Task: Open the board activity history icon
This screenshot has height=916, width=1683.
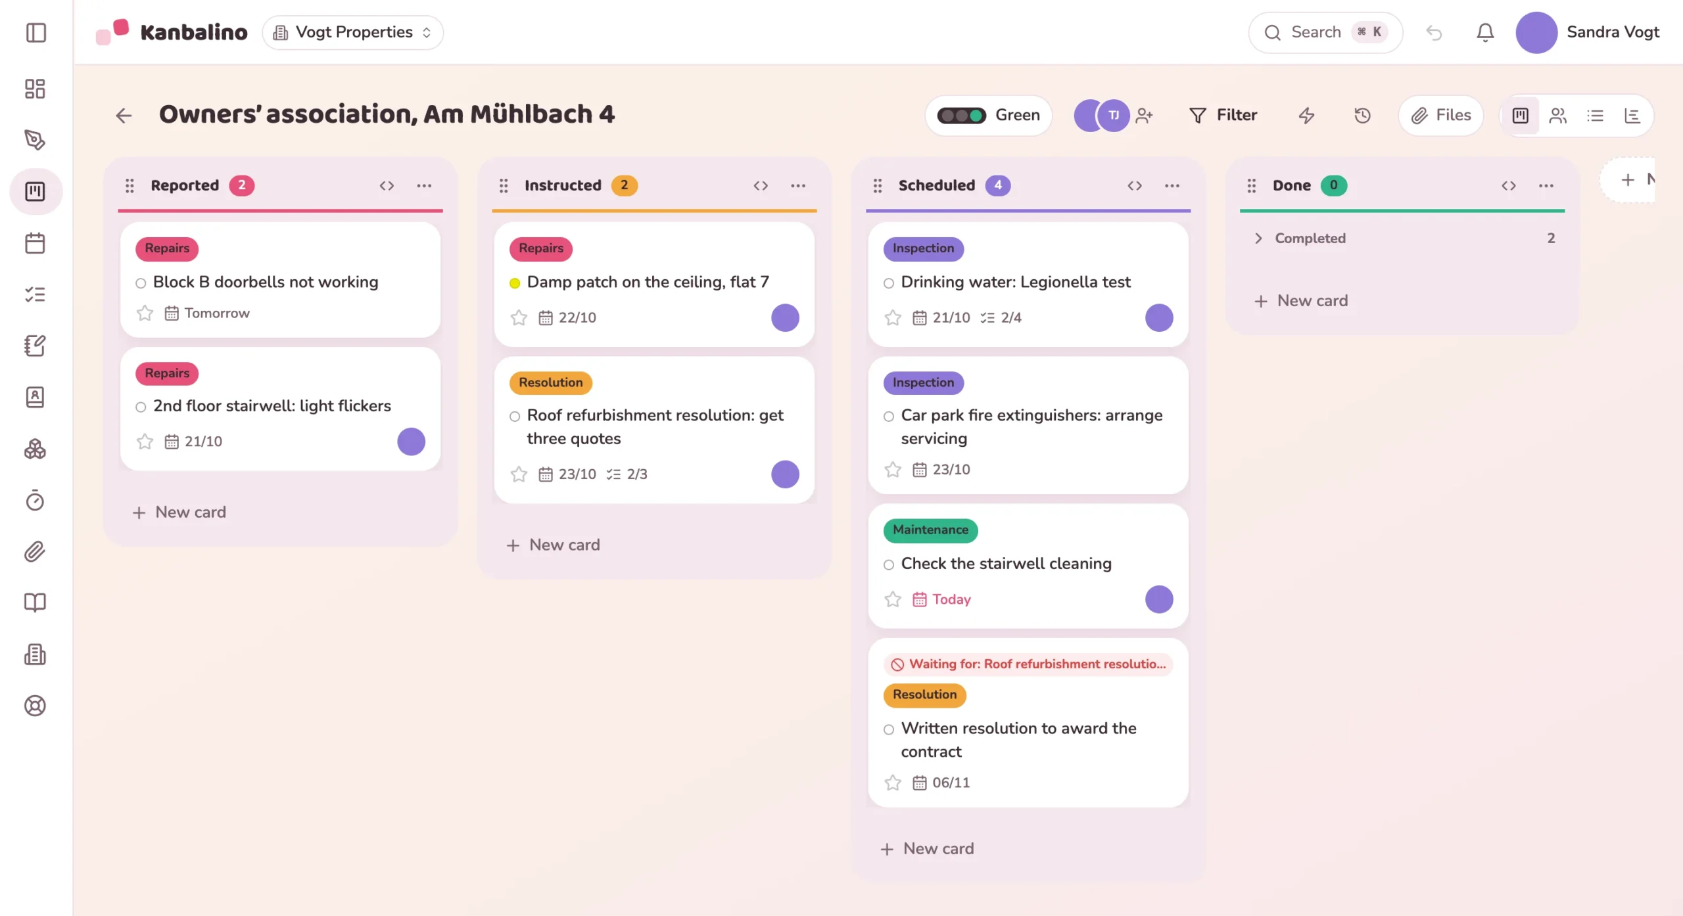Action: tap(1362, 116)
